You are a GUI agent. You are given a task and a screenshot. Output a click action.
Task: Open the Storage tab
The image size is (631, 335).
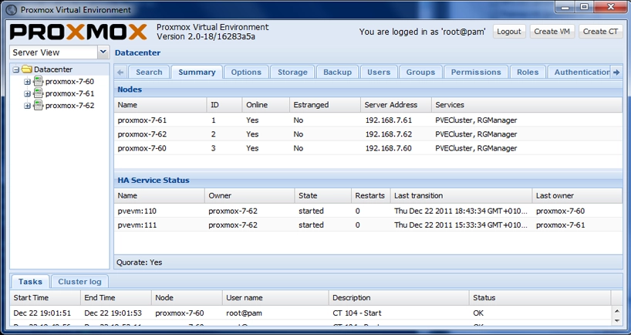pyautogui.click(x=292, y=72)
